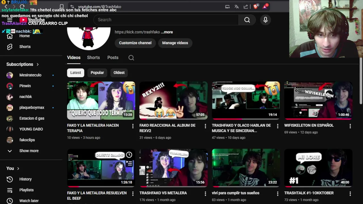This screenshot has height=204, width=363.
Task: Click the Brave Rewards triangle icon
Action: coord(265,6)
